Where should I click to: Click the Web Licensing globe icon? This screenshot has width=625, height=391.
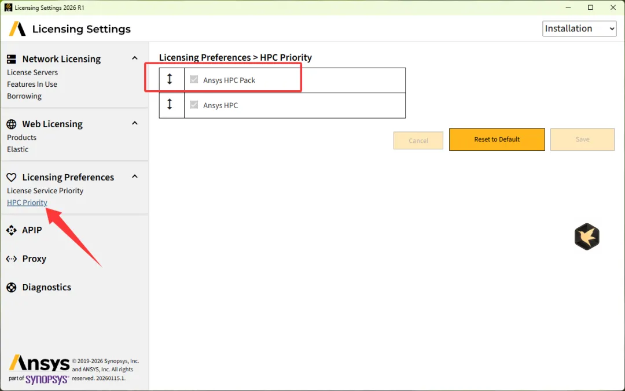[11, 124]
